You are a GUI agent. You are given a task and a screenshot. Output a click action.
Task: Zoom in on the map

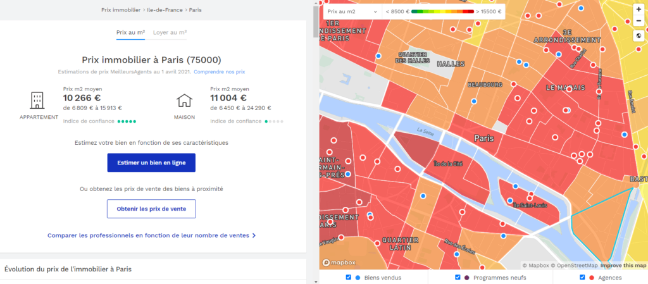[638, 10]
